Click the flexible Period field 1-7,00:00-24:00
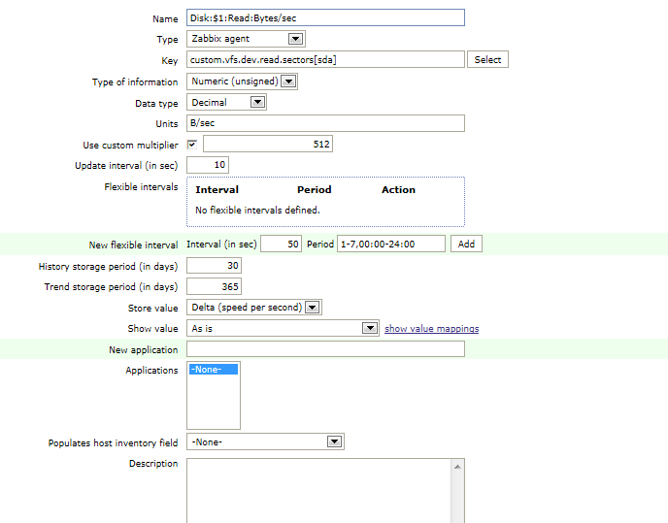This screenshot has width=668, height=523. [x=391, y=245]
